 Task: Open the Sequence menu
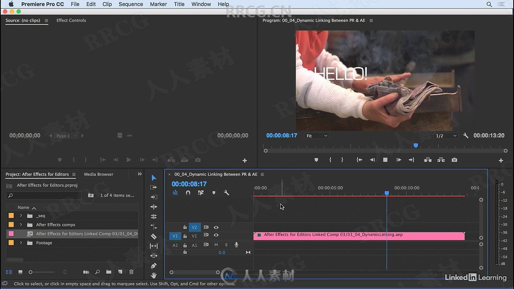(x=131, y=4)
